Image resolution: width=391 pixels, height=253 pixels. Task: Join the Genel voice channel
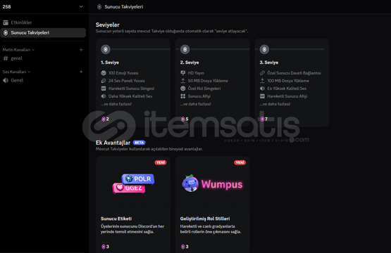tap(43, 80)
